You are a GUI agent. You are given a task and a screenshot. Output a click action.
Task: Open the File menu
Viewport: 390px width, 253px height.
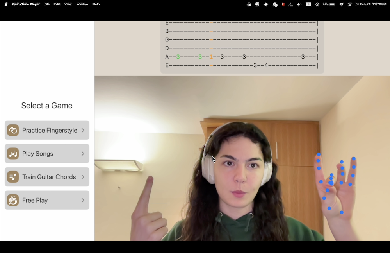47,4
